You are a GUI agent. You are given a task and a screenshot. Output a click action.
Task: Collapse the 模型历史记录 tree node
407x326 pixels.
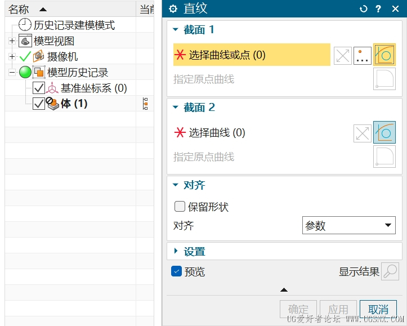(12, 72)
